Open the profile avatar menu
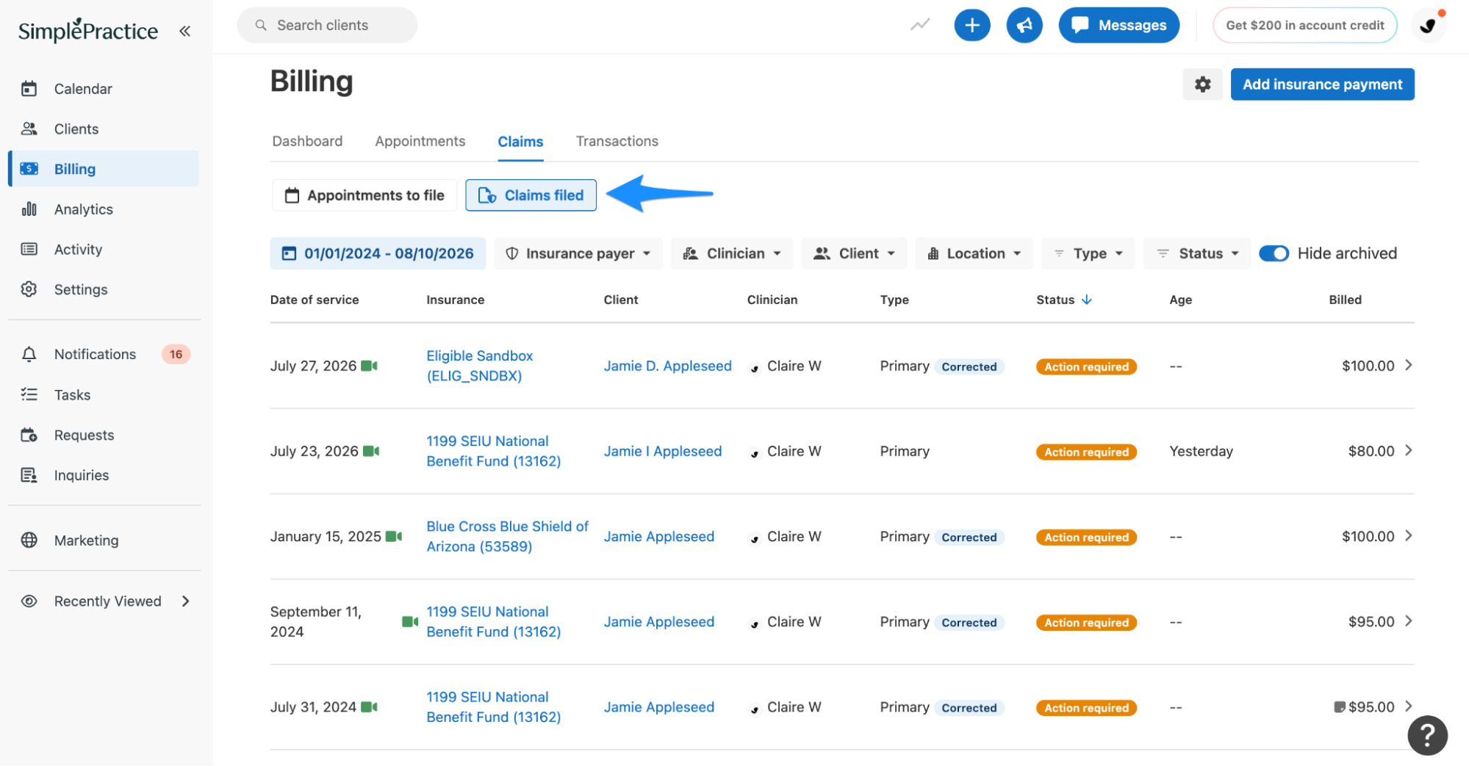Screen dimensions: 1469x766 pos(1428,26)
